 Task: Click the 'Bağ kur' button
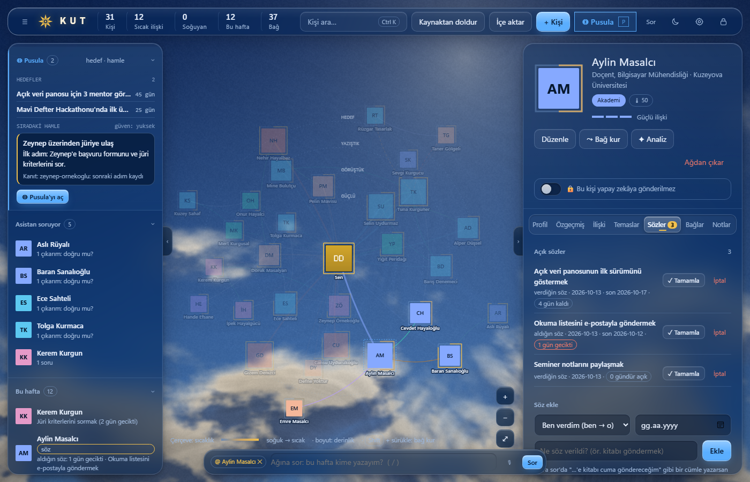pyautogui.click(x=603, y=139)
